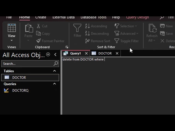Click the navigation search magnifier icon

coord(56,64)
